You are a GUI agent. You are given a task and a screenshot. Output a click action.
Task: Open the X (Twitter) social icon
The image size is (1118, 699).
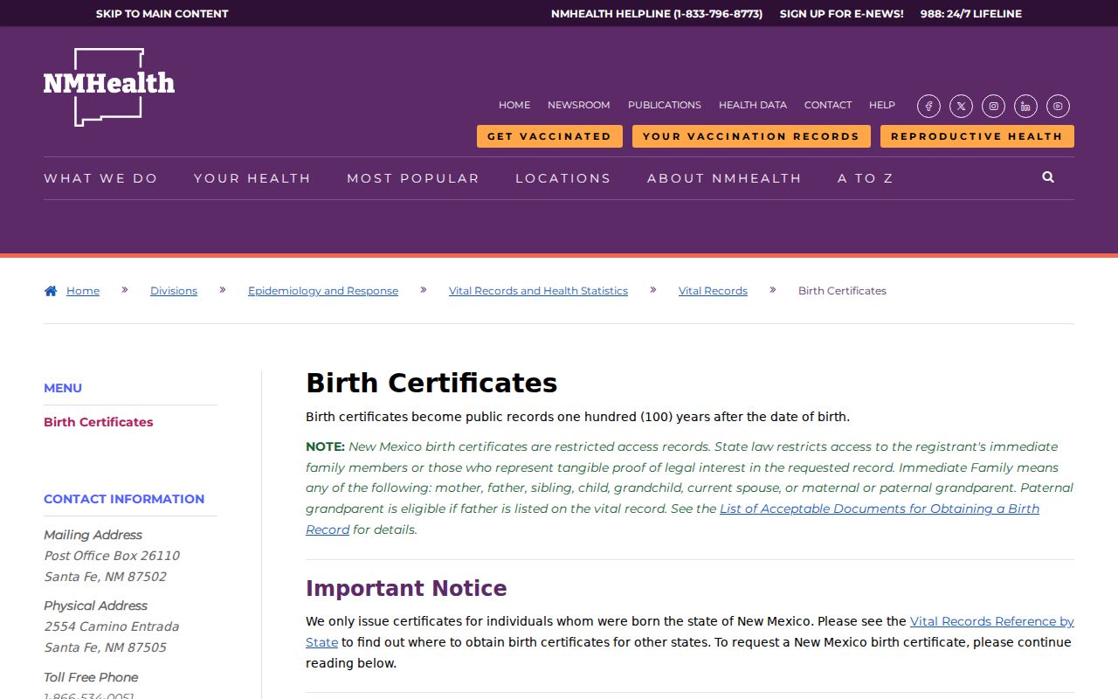pos(961,106)
